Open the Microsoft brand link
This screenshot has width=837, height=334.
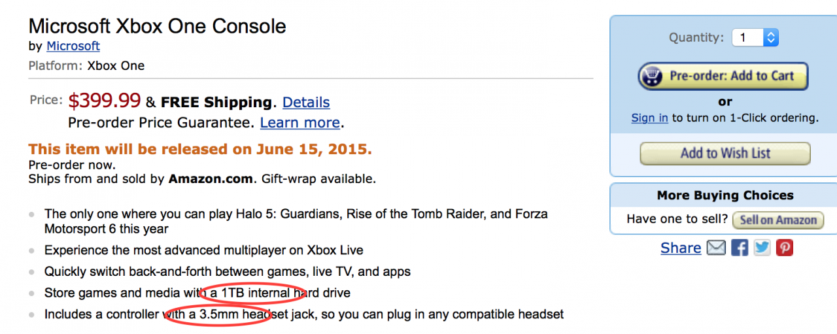click(73, 46)
